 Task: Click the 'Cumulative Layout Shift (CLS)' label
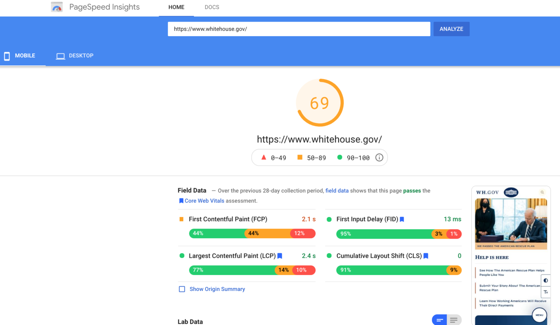tap(379, 256)
